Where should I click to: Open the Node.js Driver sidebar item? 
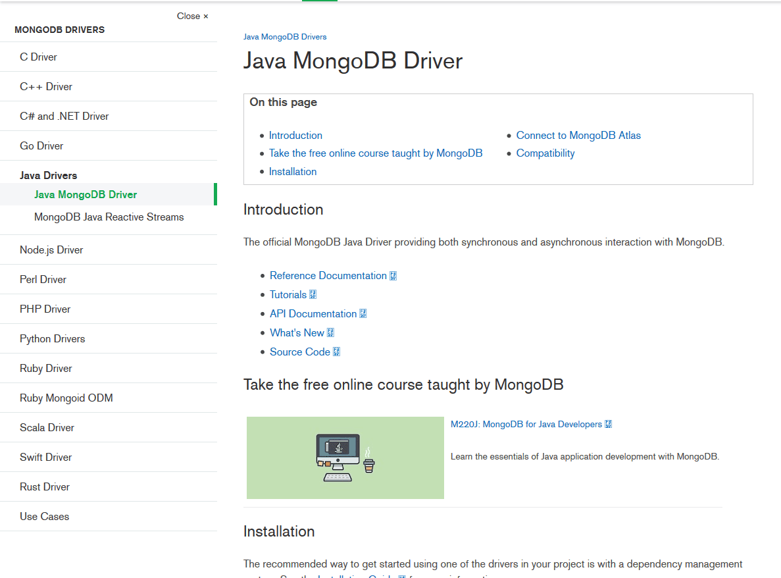(x=51, y=250)
